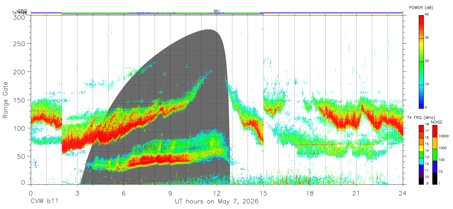The height and width of the screenshot is (209, 453).
Task: Click the 9 UT hour tick label
Action: pyautogui.click(x=170, y=193)
